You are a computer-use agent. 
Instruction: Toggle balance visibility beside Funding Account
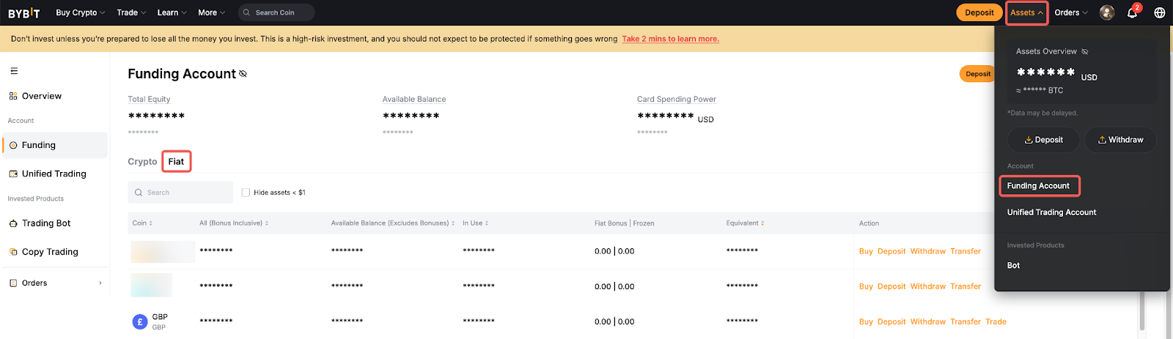tap(243, 74)
